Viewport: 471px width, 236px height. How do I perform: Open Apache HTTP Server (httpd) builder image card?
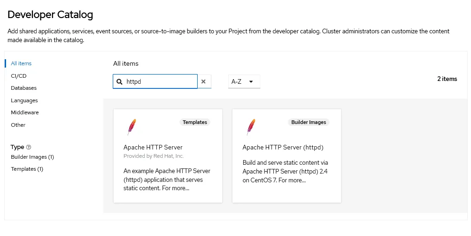coord(287,156)
